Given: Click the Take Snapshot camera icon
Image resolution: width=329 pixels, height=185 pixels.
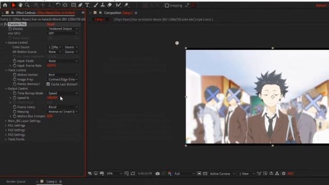Looking at the screenshot, I should coord(158,174).
